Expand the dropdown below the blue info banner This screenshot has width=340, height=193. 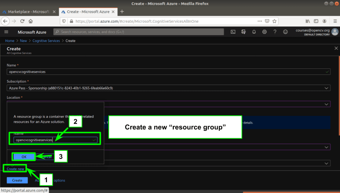326,147
